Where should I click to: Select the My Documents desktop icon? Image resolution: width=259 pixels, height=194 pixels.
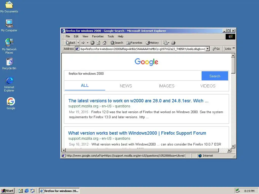click(x=9, y=7)
